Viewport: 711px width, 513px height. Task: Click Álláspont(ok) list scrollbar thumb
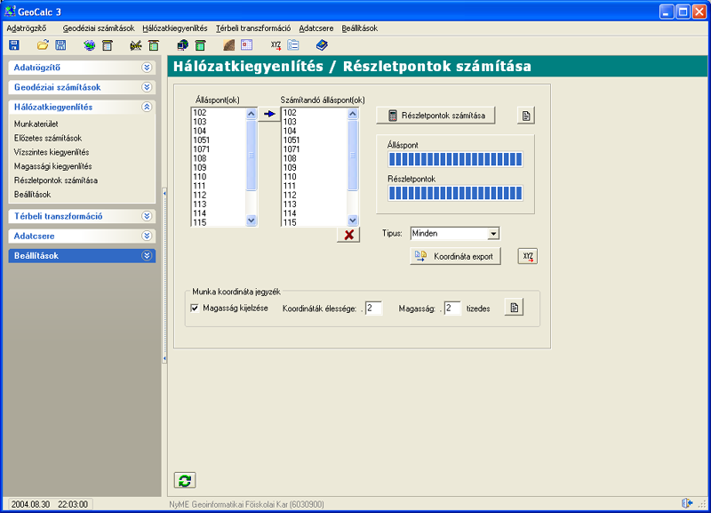click(x=252, y=155)
